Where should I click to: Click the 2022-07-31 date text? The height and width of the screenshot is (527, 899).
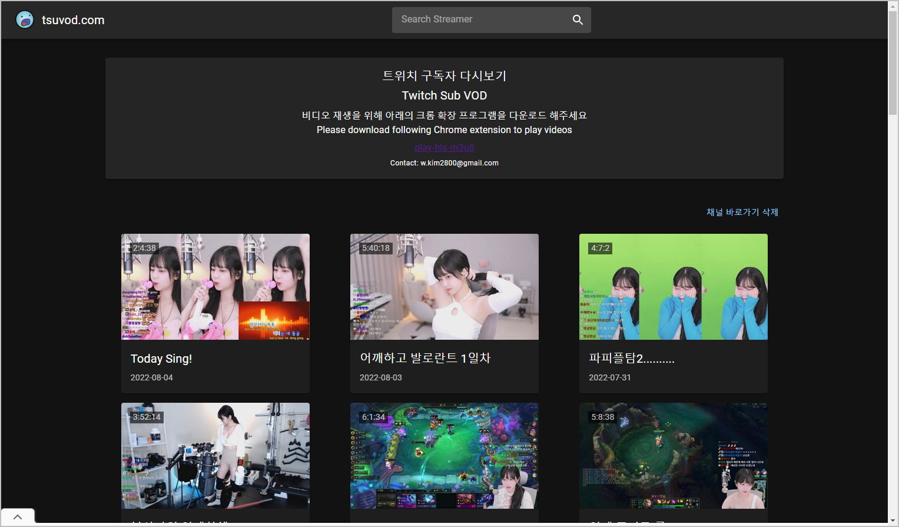[x=610, y=377]
